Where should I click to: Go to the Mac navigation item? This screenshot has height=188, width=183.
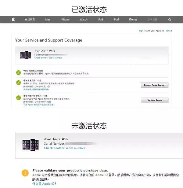point(48,20)
